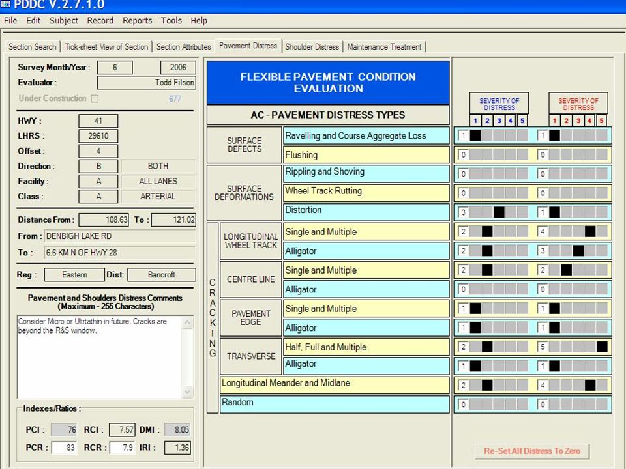Click the LHRS field showing 29610
Screen dimensions: 626x469
tap(98, 136)
